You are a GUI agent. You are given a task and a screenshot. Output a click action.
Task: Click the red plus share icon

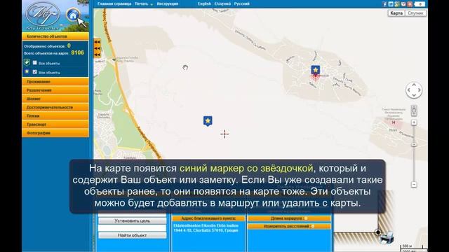(410, 4)
